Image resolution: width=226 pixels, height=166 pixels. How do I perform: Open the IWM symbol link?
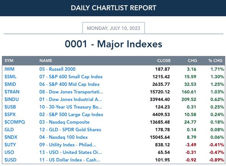coord(9,69)
